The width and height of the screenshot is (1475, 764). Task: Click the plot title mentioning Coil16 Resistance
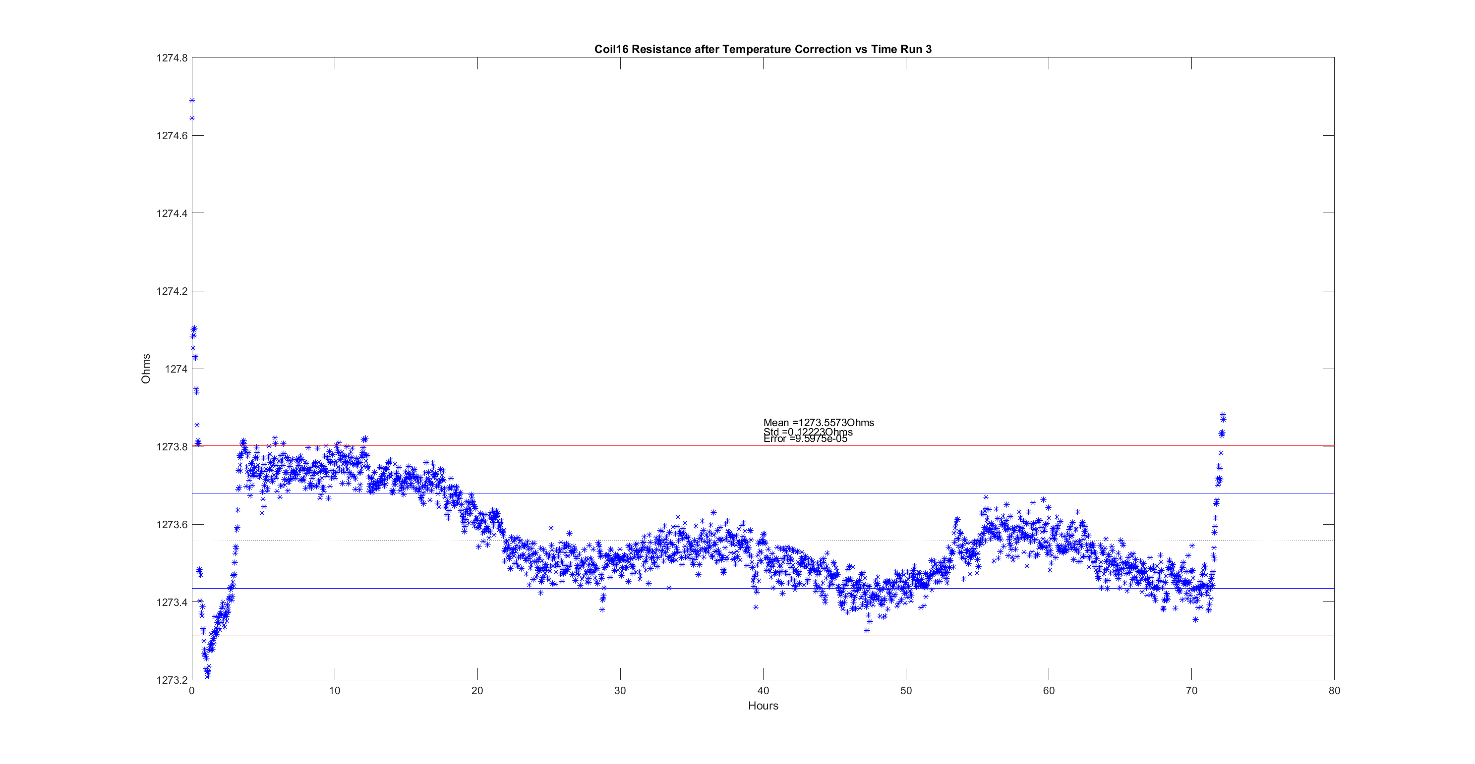(763, 49)
